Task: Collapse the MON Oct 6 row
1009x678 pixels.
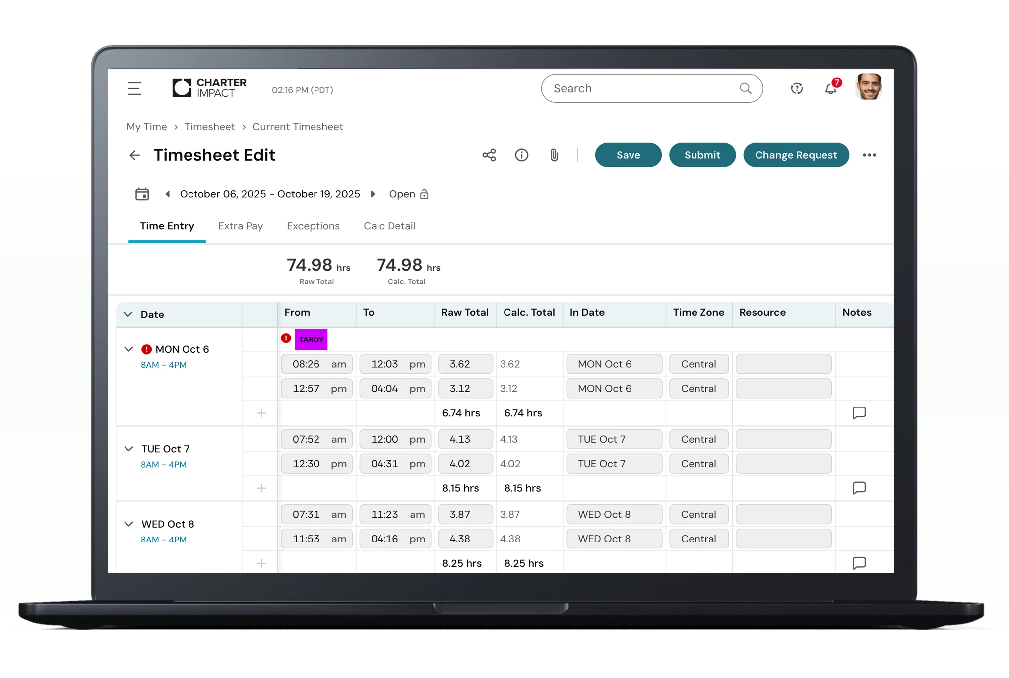Action: 128,349
